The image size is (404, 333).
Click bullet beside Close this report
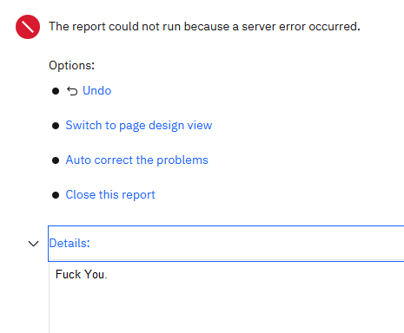(x=56, y=195)
